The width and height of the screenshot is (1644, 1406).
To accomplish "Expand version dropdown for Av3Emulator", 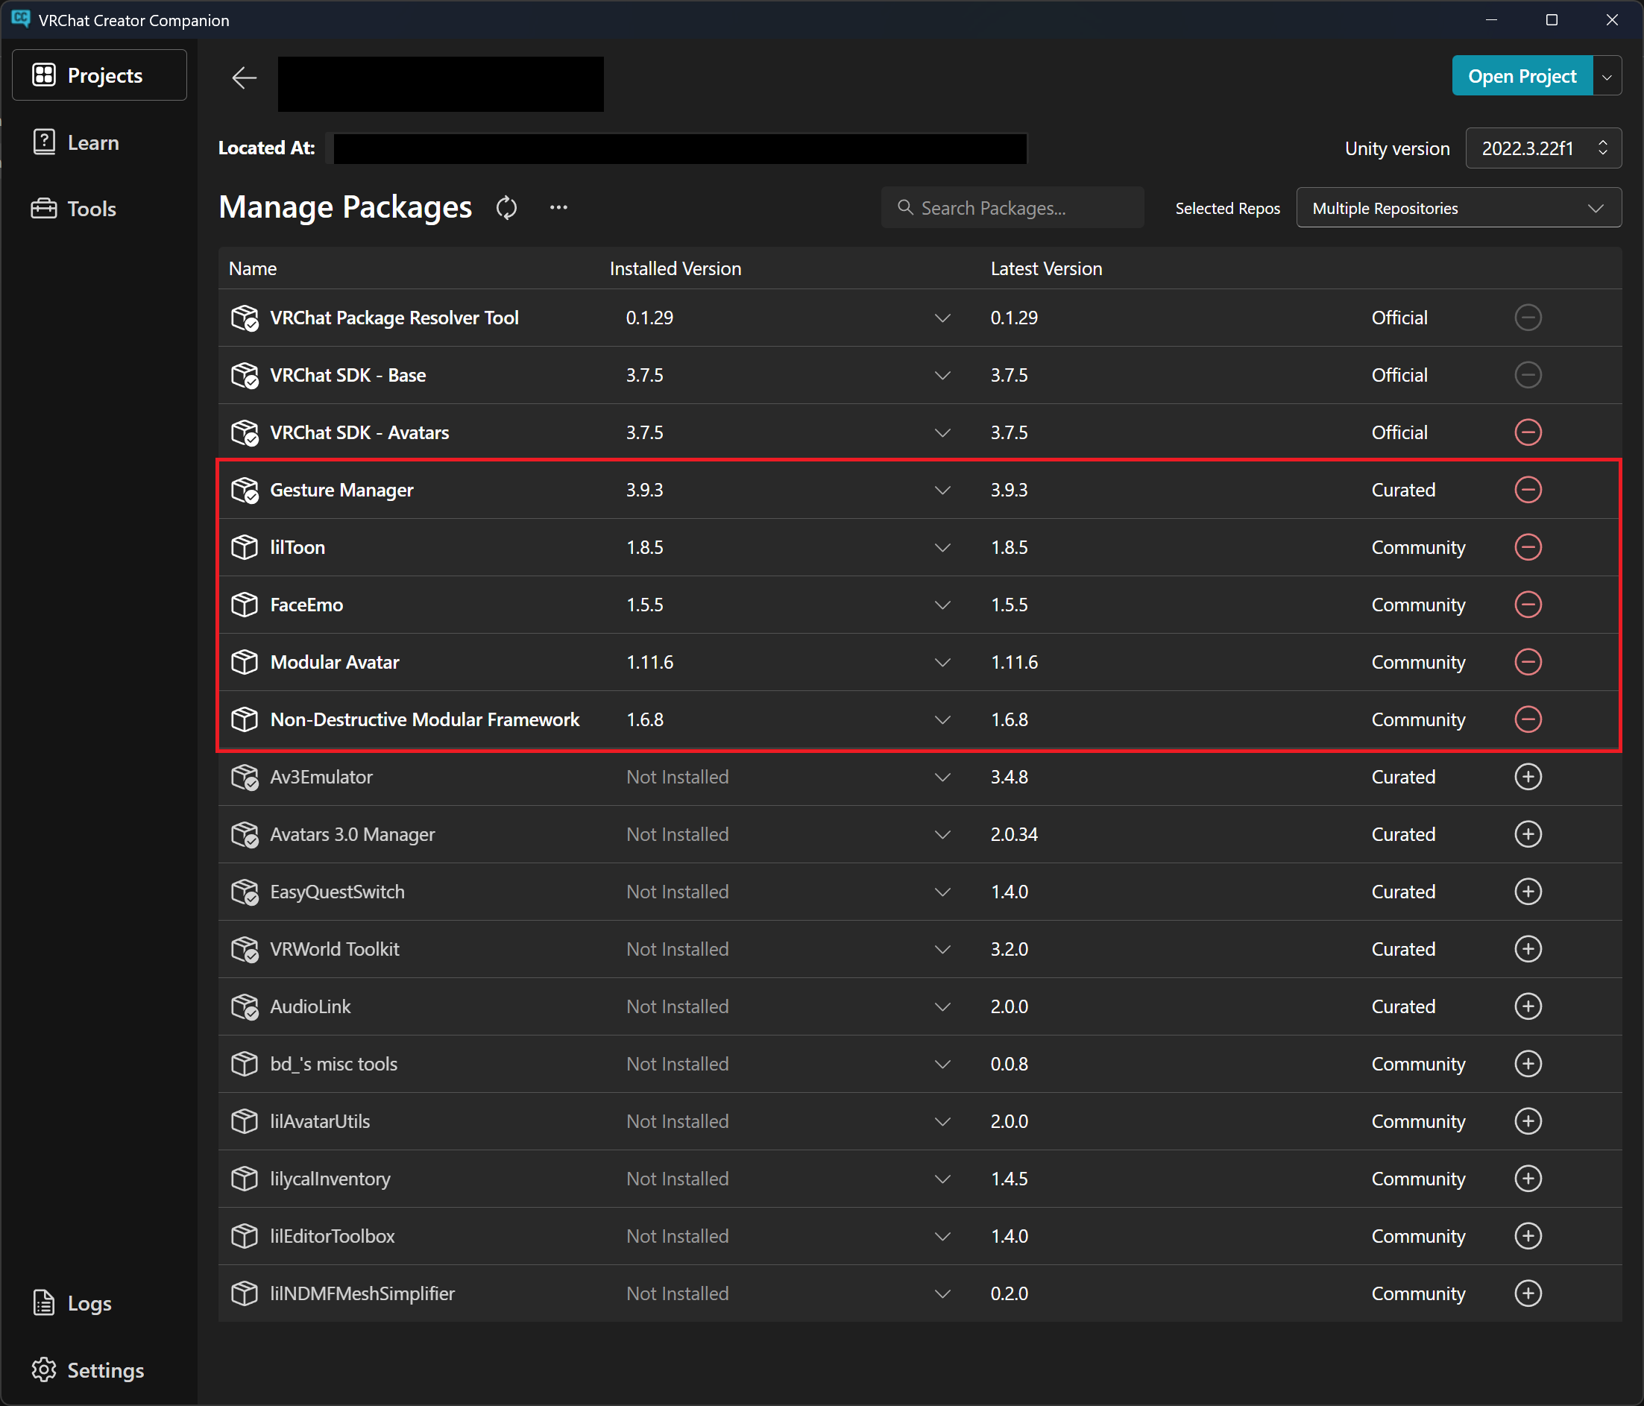I will click(942, 777).
